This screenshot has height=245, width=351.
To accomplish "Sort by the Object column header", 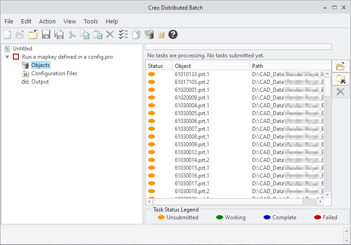I will [211, 66].
